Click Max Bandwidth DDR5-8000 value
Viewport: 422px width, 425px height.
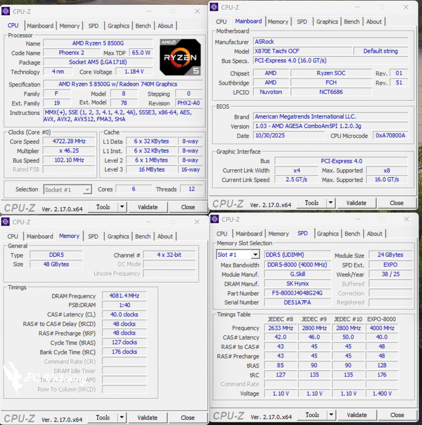pos(298,264)
